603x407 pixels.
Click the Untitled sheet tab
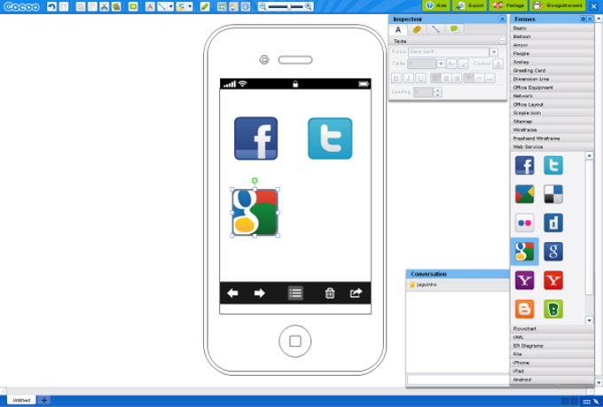coord(21,400)
